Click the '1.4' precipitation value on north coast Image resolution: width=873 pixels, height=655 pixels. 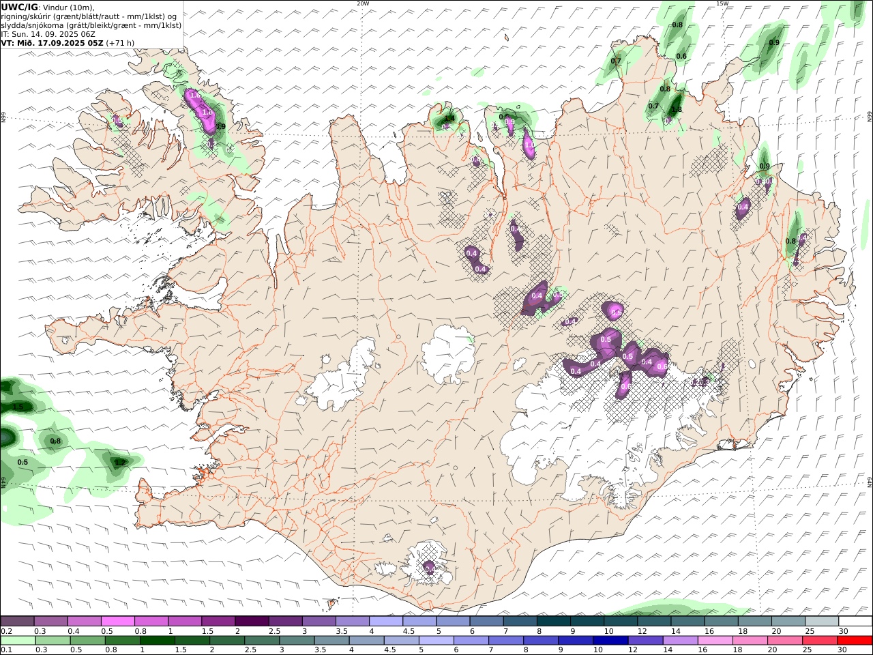[449, 119]
